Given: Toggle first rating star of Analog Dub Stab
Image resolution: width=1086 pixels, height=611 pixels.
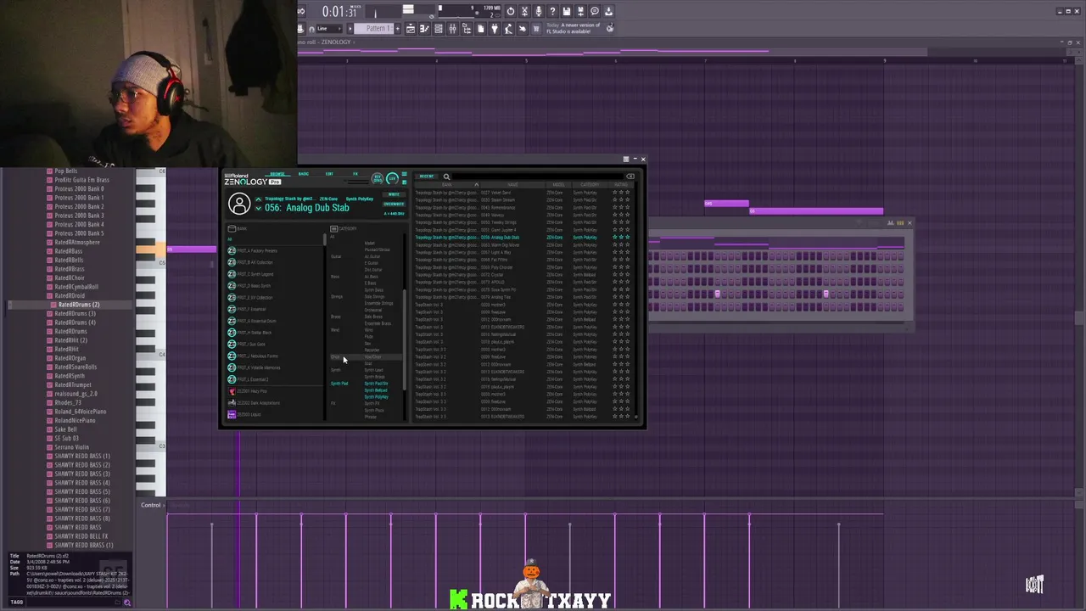Looking at the screenshot, I should click(x=614, y=237).
